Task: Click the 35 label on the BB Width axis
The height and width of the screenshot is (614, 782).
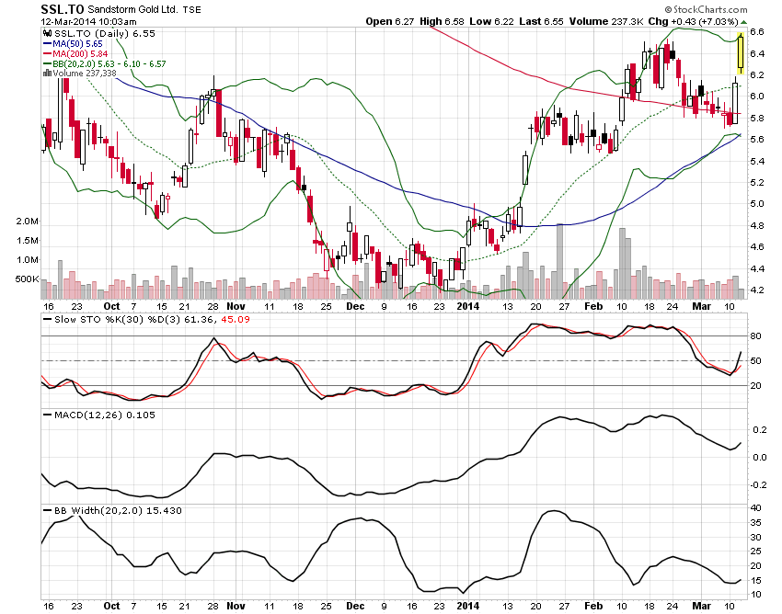Action: click(x=755, y=523)
